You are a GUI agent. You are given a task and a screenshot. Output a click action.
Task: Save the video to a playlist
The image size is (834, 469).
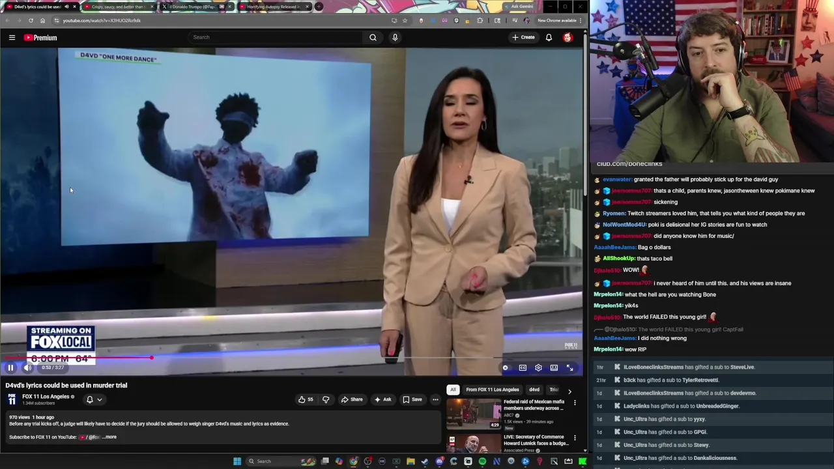pos(412,399)
